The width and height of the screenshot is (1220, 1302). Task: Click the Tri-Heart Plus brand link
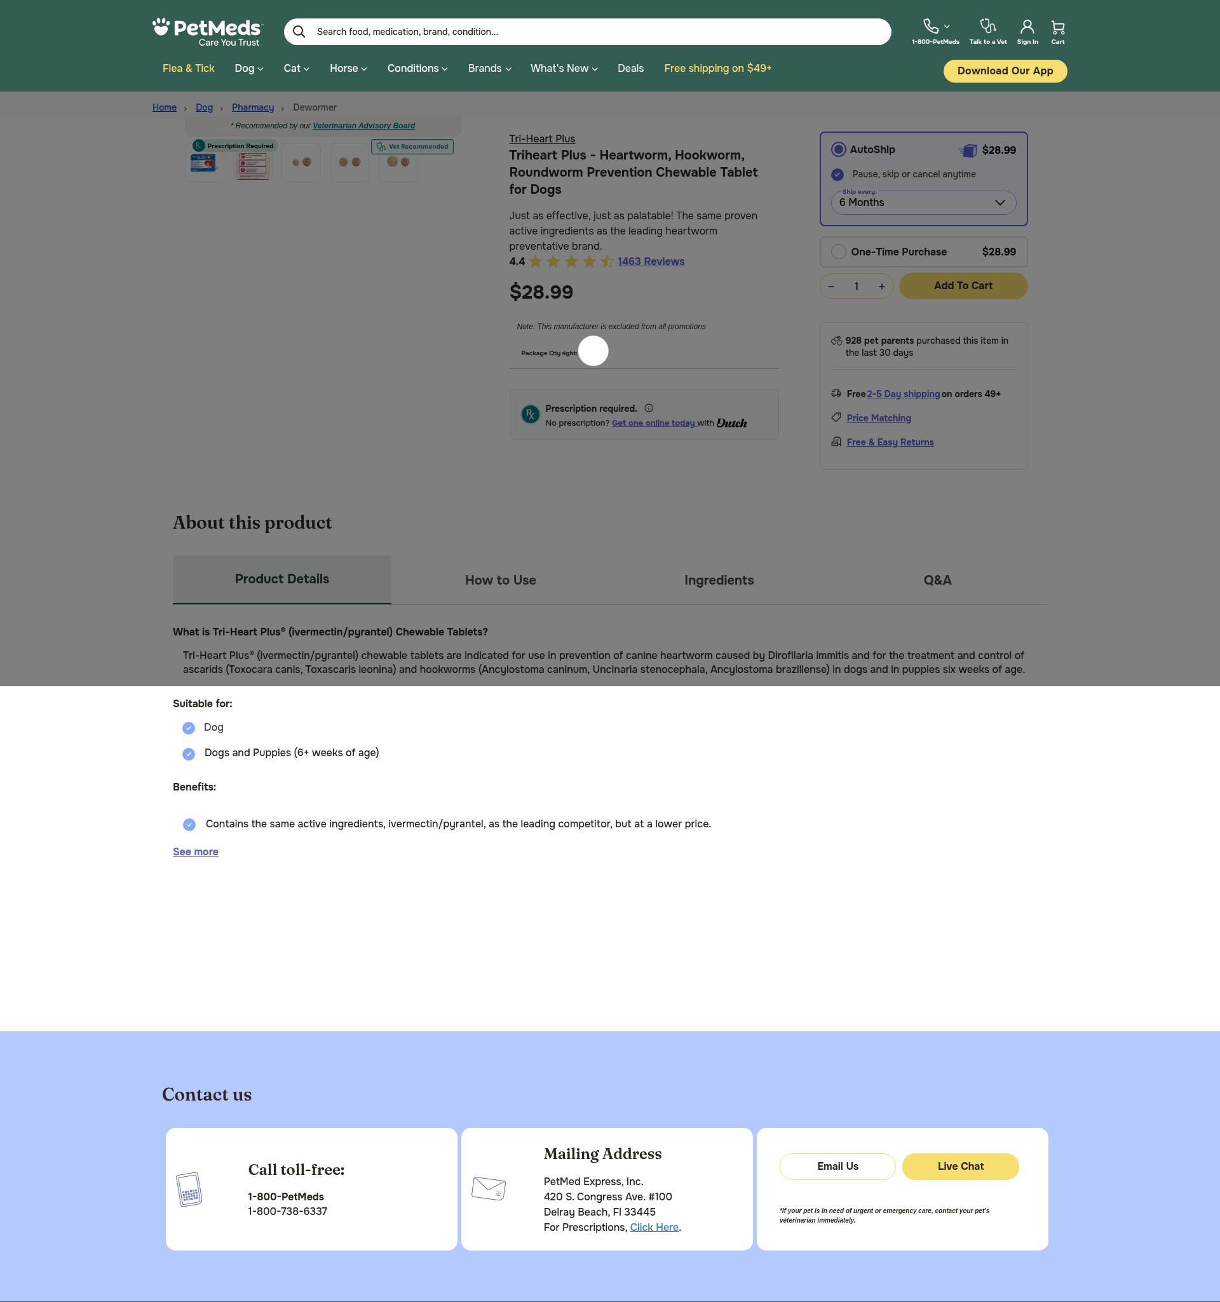[542, 139]
